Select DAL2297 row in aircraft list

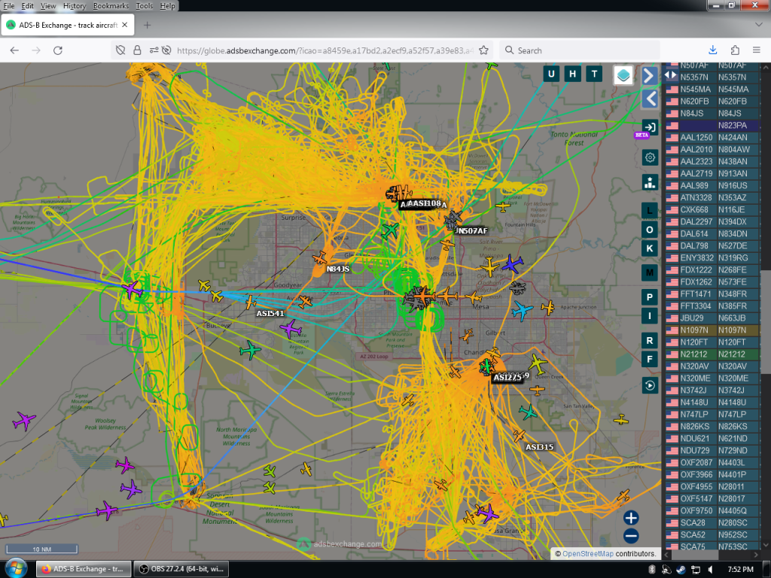pos(712,222)
